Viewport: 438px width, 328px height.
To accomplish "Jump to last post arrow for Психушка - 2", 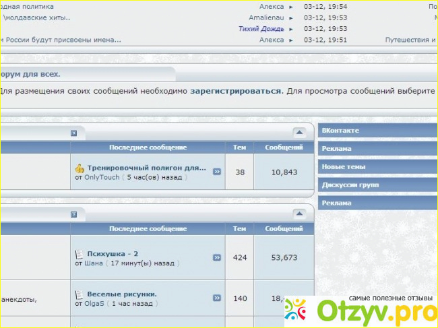I will [217, 257].
